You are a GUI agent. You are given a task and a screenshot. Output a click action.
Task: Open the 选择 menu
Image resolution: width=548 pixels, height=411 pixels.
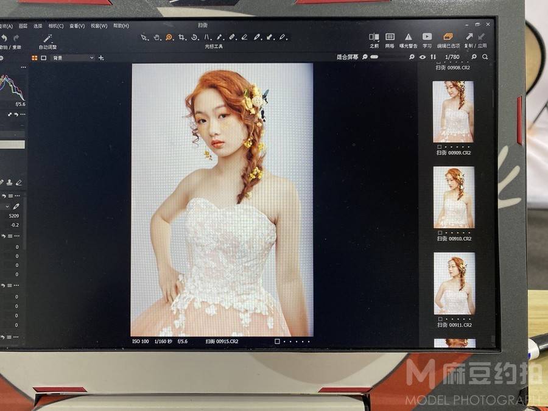pos(38,26)
